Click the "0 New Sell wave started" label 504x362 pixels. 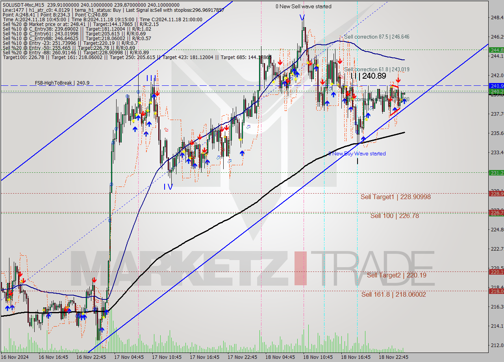303,6
